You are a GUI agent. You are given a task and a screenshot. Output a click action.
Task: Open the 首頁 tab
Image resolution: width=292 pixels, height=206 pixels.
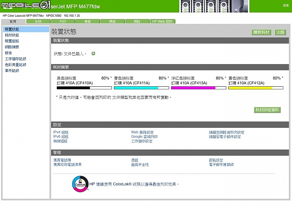(x=13, y=21)
